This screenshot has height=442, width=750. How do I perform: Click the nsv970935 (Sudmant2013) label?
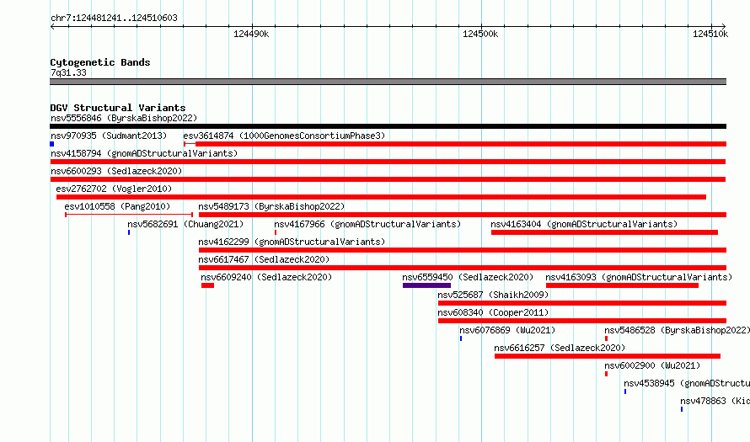[x=109, y=136]
